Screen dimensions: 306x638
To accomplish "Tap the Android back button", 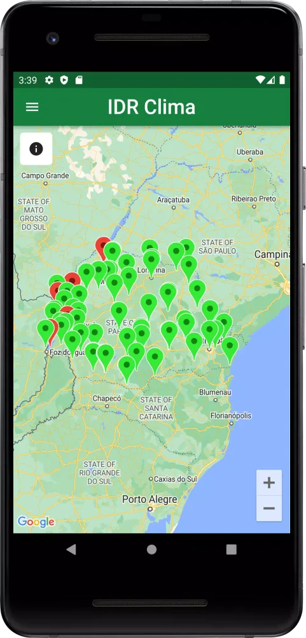I will (71, 549).
